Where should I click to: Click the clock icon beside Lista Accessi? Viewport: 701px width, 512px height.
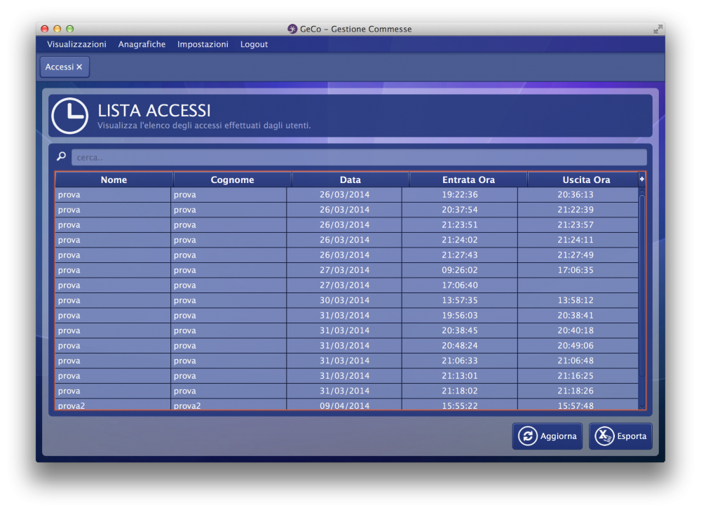coord(70,116)
